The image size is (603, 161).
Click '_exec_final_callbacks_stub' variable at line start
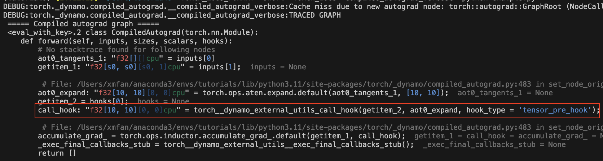pyautogui.click(x=94, y=144)
